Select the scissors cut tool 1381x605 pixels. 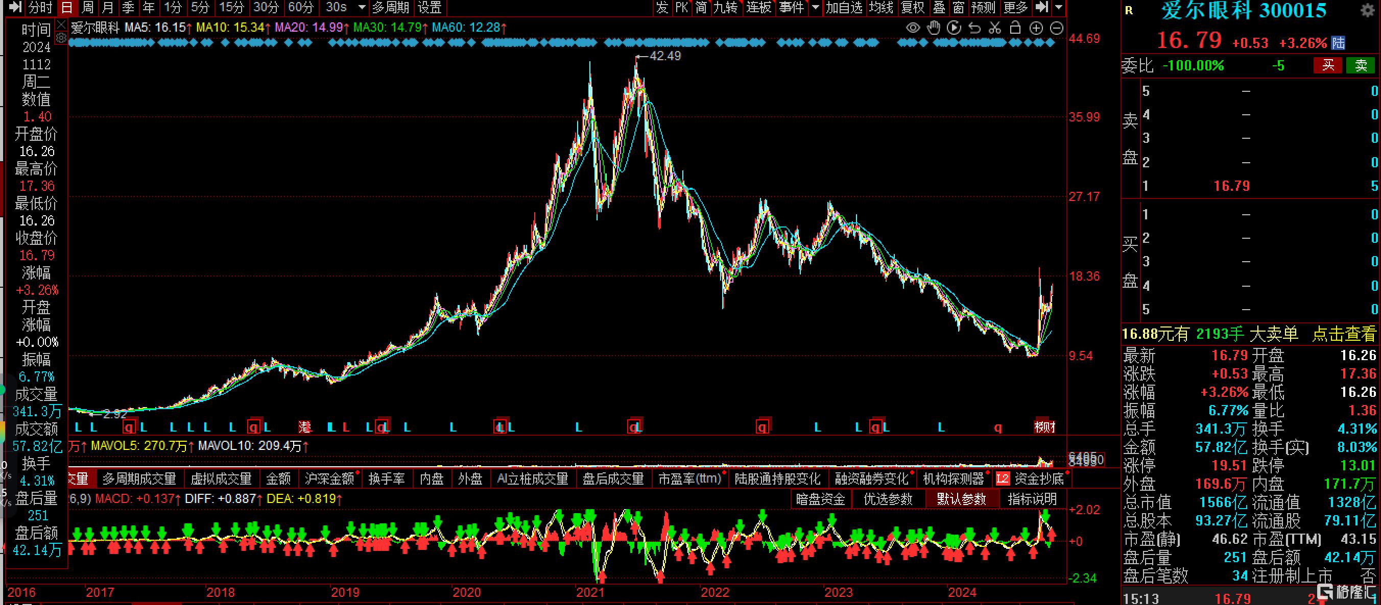pos(995,28)
